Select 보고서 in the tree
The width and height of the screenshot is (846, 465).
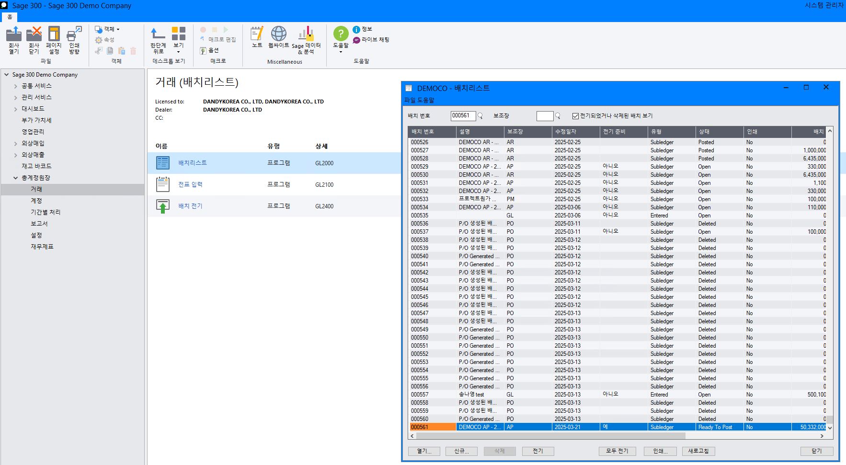39,224
